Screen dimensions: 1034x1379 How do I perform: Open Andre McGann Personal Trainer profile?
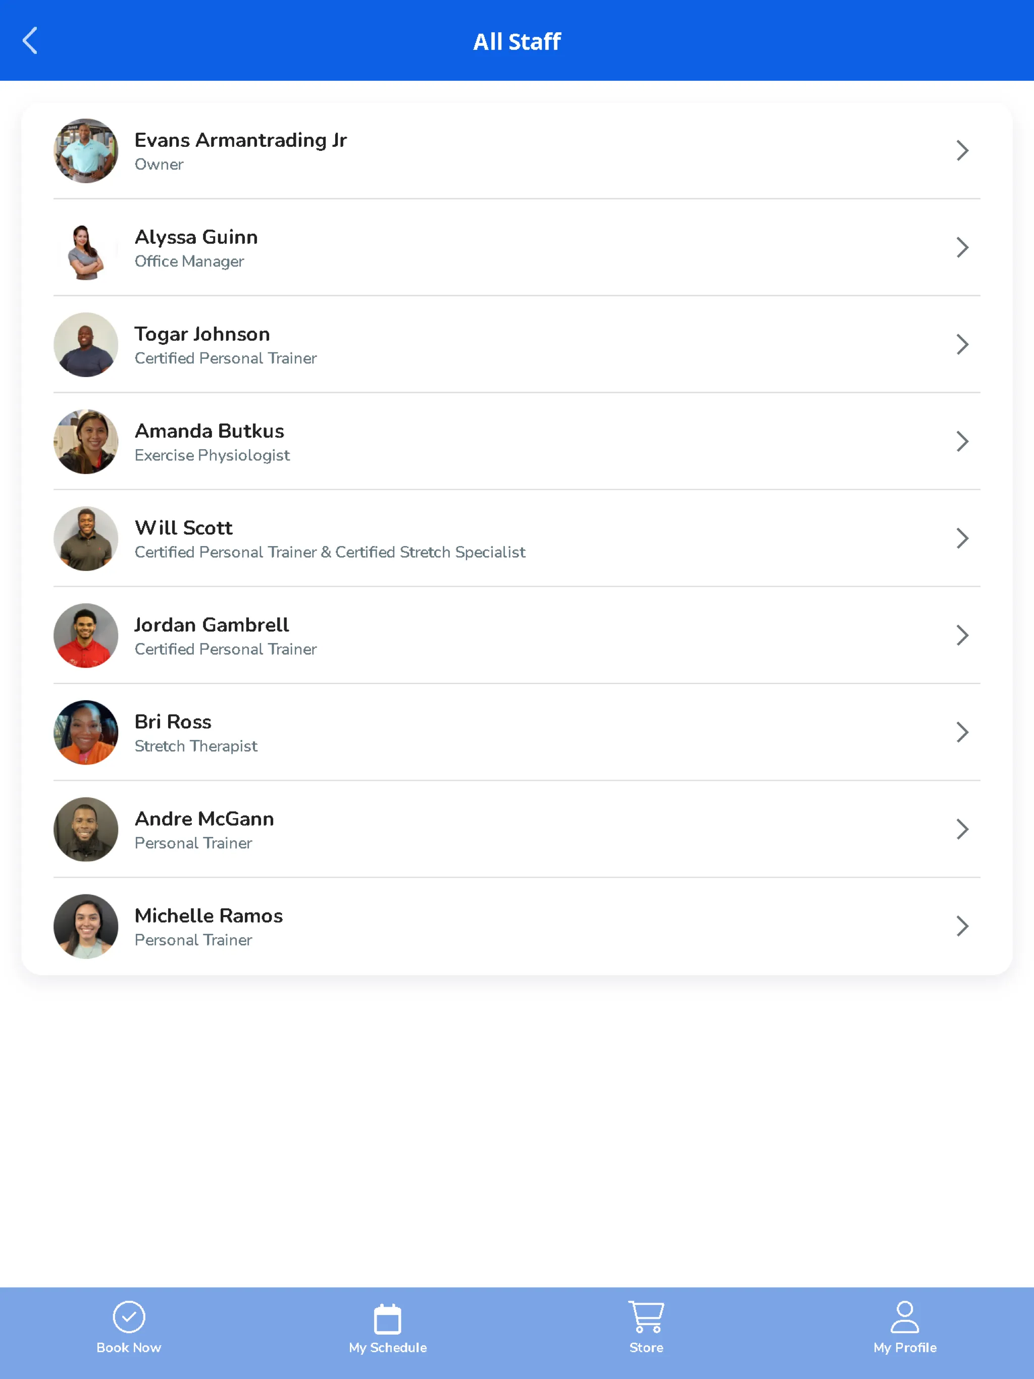click(516, 828)
